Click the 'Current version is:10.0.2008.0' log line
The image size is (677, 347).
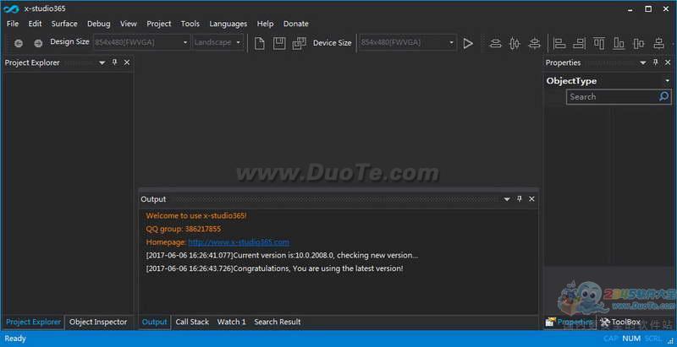(x=282, y=255)
